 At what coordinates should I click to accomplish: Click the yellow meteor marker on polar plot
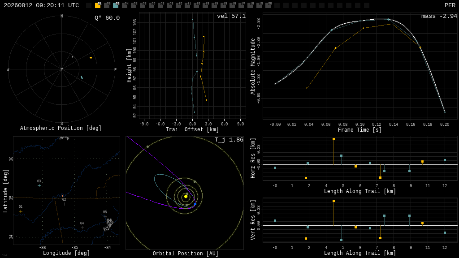click(x=91, y=58)
